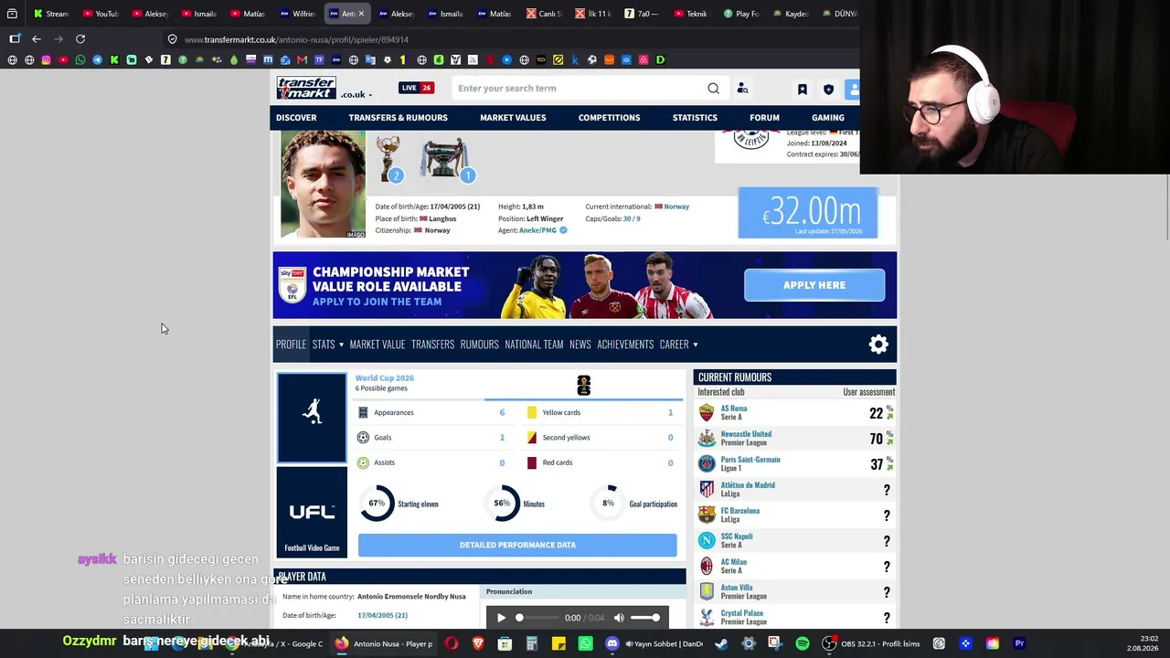
Task: Switch to the MARKET VALUE tab
Action: 377,345
